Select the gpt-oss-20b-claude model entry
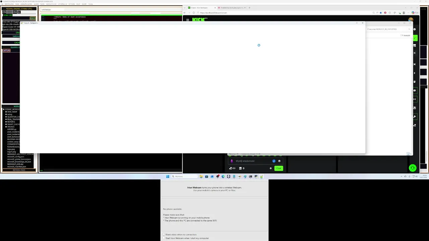429x241 pixels. pyautogui.click(x=11, y=24)
